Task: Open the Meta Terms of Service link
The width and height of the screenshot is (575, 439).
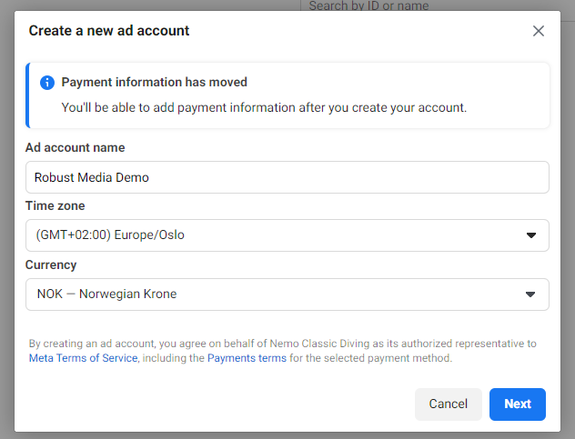Action: coord(83,358)
